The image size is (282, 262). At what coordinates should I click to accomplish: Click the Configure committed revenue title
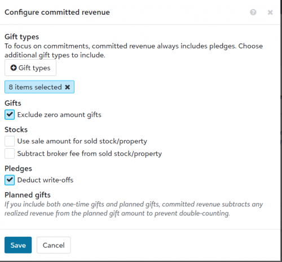pyautogui.click(x=57, y=12)
